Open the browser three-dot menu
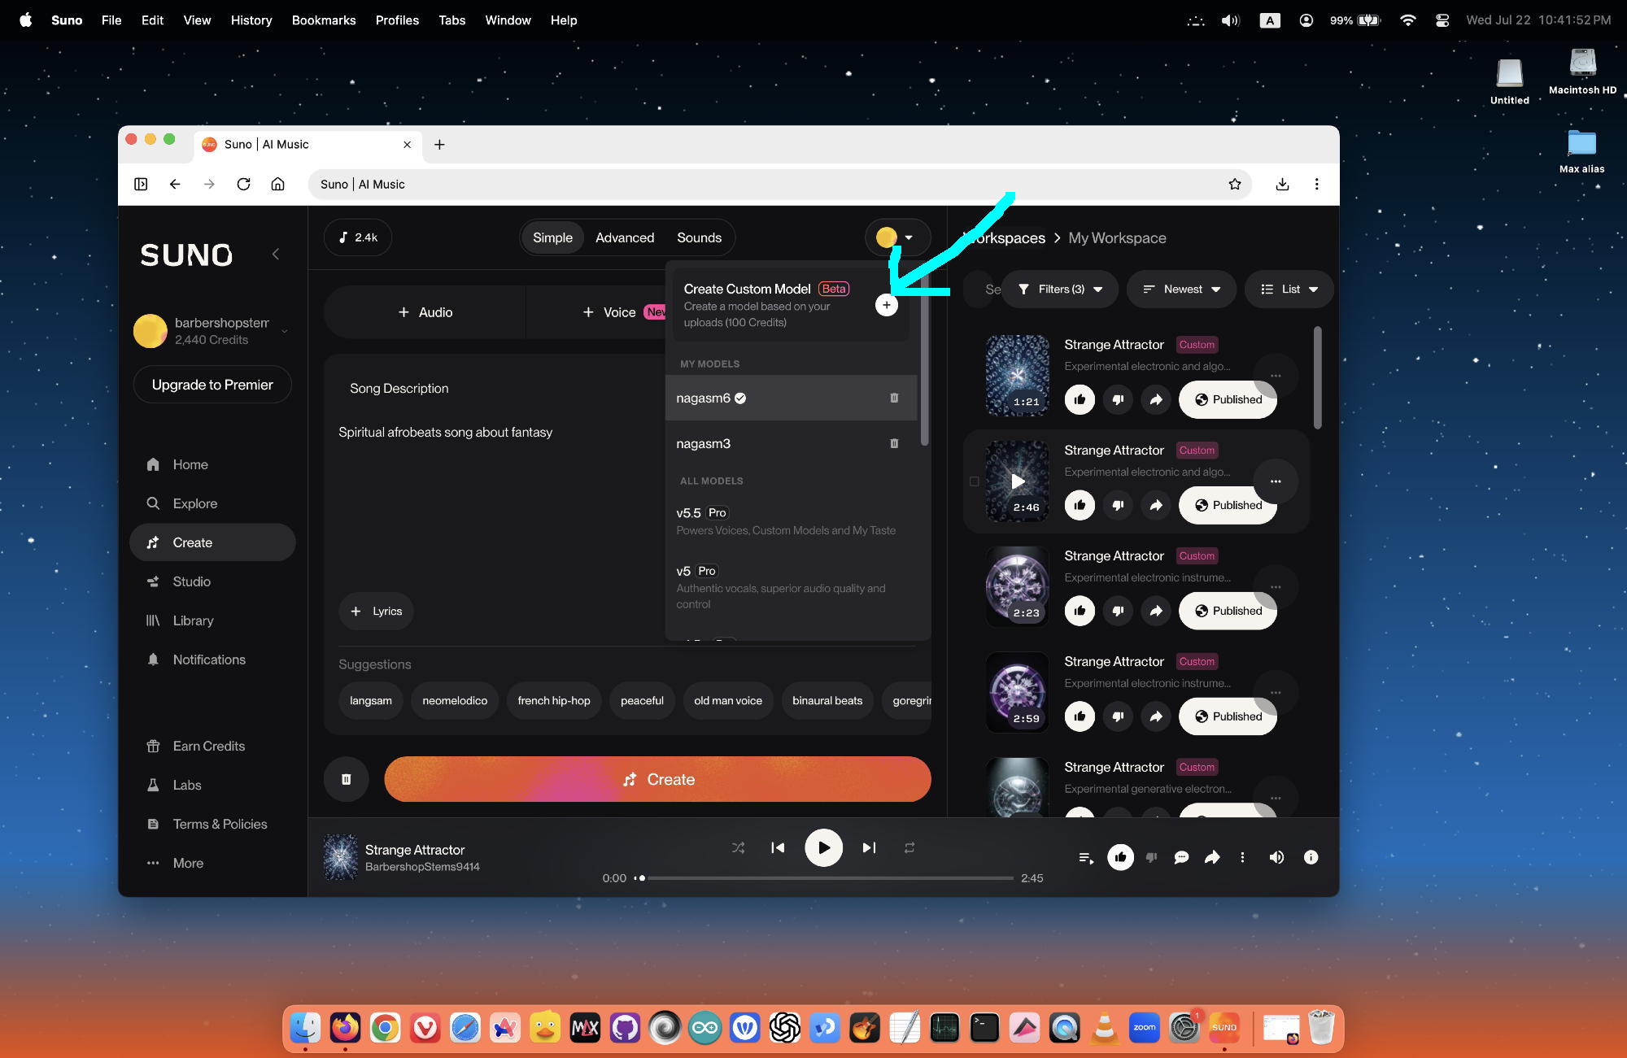The width and height of the screenshot is (1627, 1058). 1316,184
